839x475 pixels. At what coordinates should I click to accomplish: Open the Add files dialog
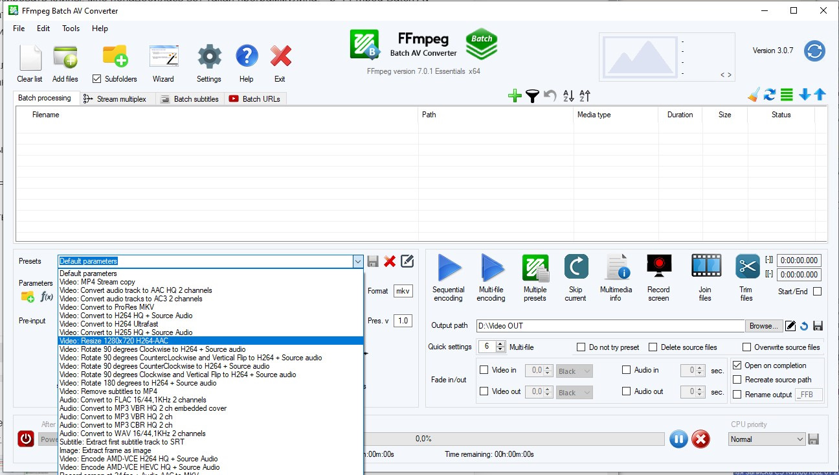pos(65,58)
